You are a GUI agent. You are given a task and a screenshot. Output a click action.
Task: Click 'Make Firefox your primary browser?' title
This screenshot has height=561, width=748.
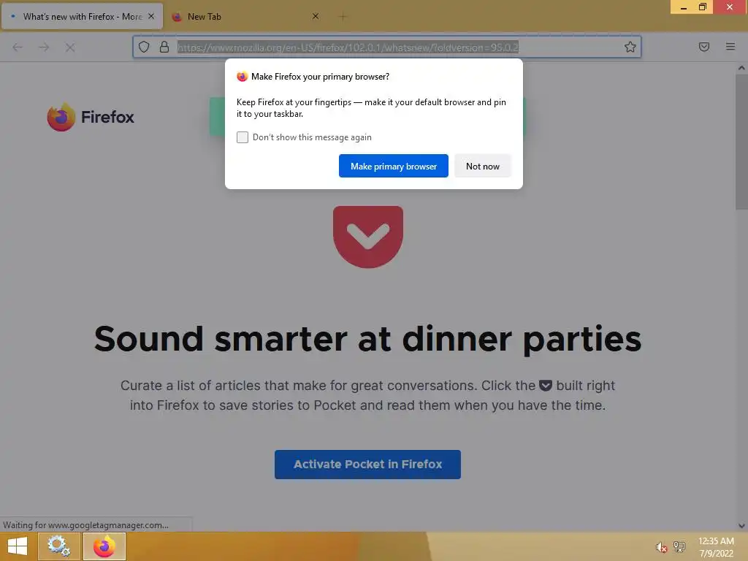coord(320,76)
